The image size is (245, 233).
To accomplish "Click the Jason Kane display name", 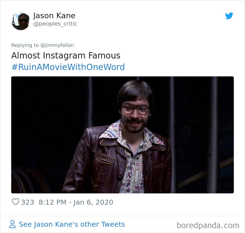I will click(x=54, y=16).
